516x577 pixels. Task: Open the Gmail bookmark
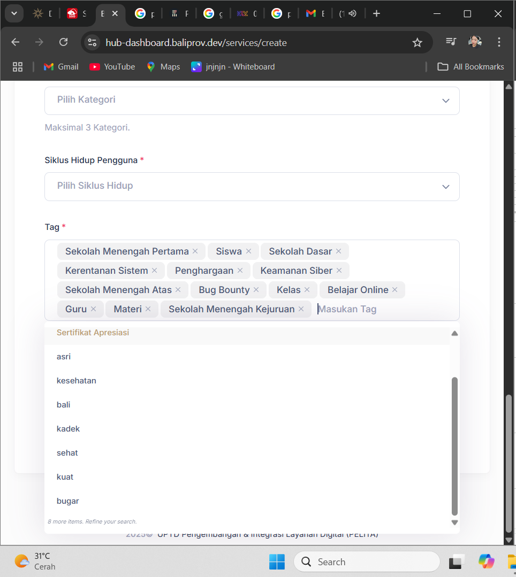tap(61, 67)
